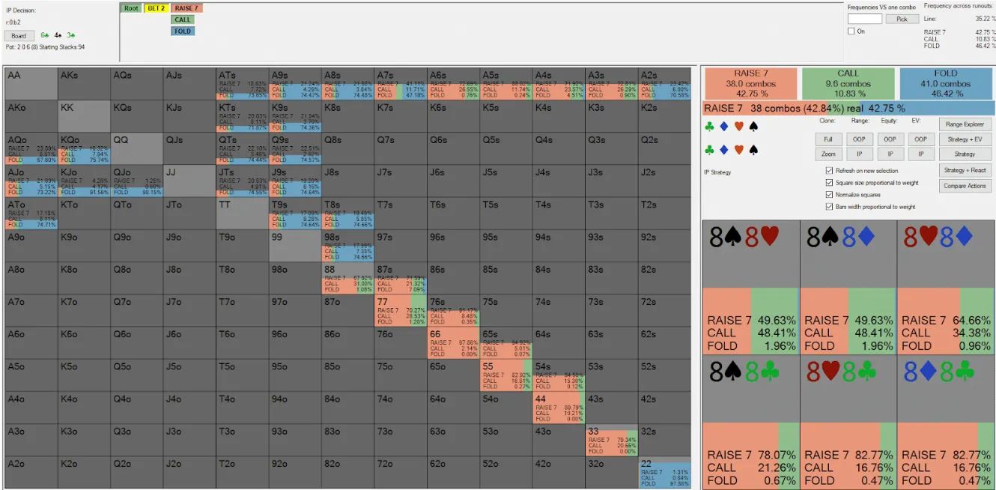The width and height of the screenshot is (996, 490).
Task: Go to Root node in the tree
Action: [x=131, y=8]
